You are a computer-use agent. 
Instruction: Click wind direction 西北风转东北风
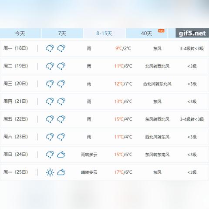pos(157,84)
